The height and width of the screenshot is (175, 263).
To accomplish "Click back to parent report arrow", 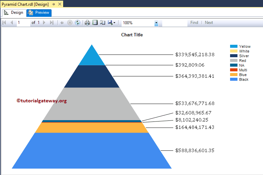I will tap(62, 23).
